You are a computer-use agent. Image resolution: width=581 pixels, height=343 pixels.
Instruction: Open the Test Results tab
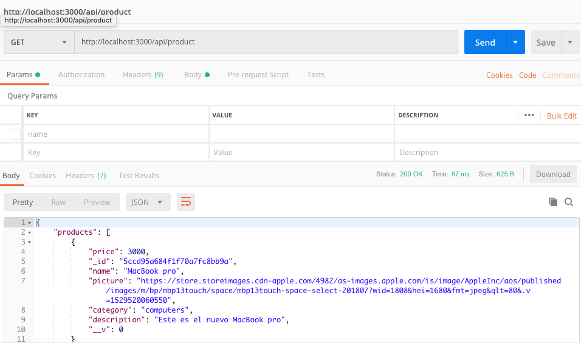pyautogui.click(x=139, y=175)
